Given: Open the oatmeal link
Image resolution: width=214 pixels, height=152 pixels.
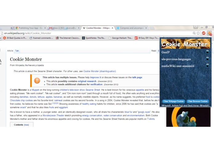Looking at the screenshot, I should coord(58,100).
